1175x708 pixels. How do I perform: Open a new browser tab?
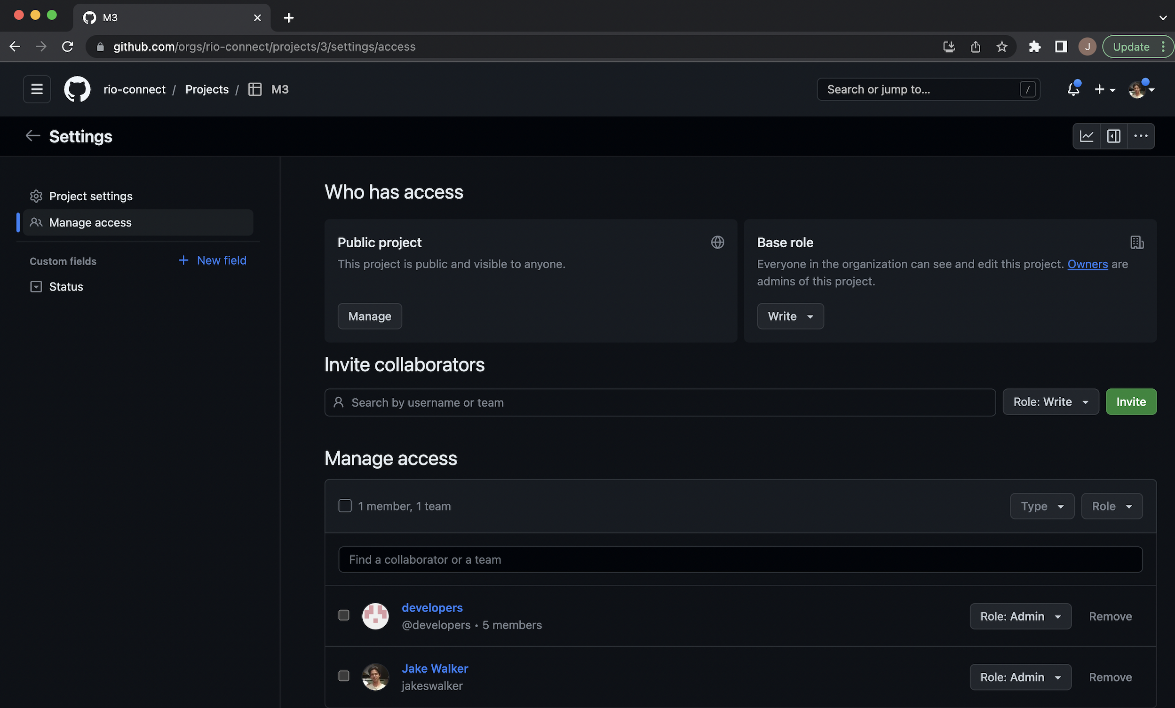tap(288, 17)
